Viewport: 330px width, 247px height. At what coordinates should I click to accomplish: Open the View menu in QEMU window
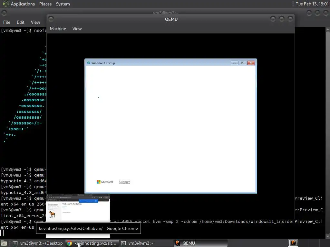[77, 29]
